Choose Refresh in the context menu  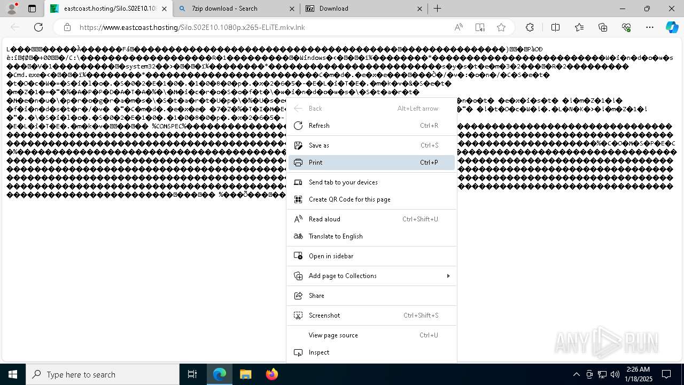point(371,126)
